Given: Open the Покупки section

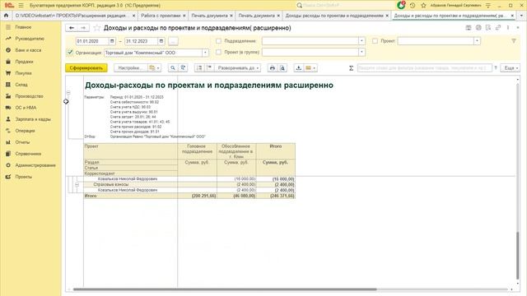Looking at the screenshot, I should tap(24, 73).
